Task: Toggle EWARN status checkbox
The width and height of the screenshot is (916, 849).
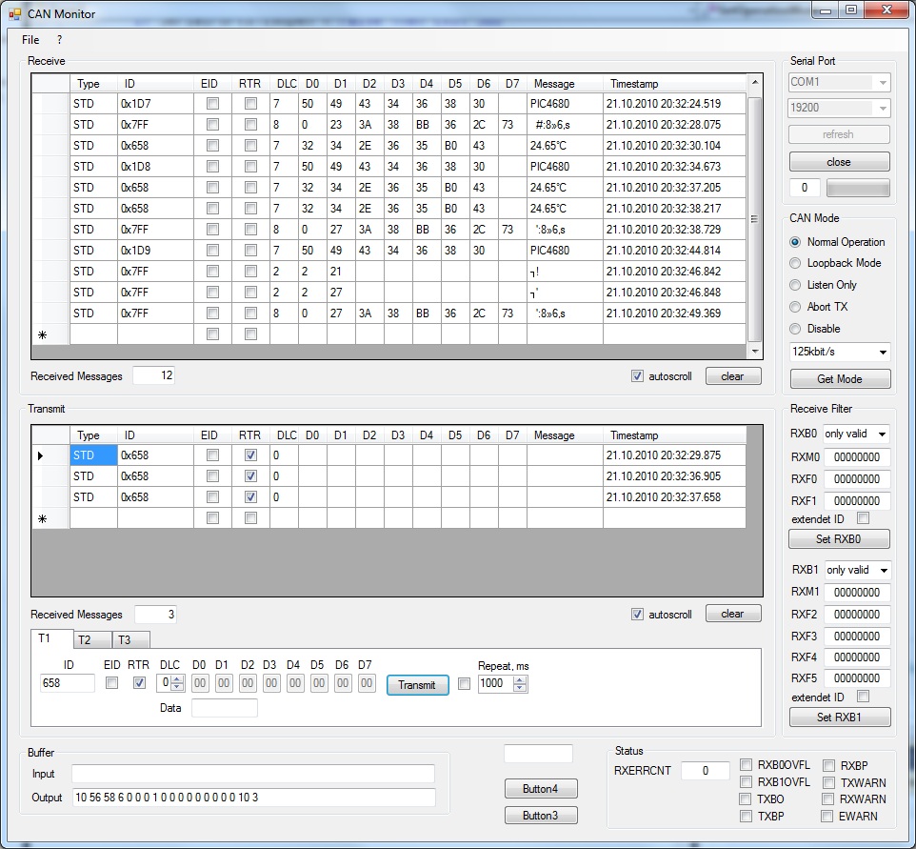Action: coord(827,816)
